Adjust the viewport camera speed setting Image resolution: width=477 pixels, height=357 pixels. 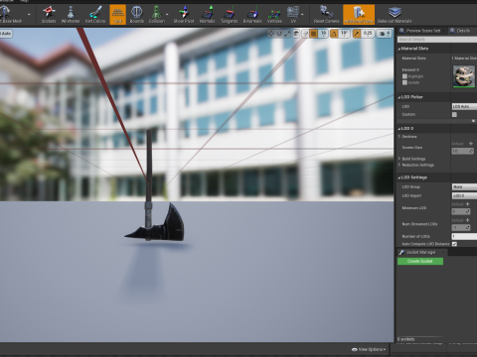pos(385,34)
